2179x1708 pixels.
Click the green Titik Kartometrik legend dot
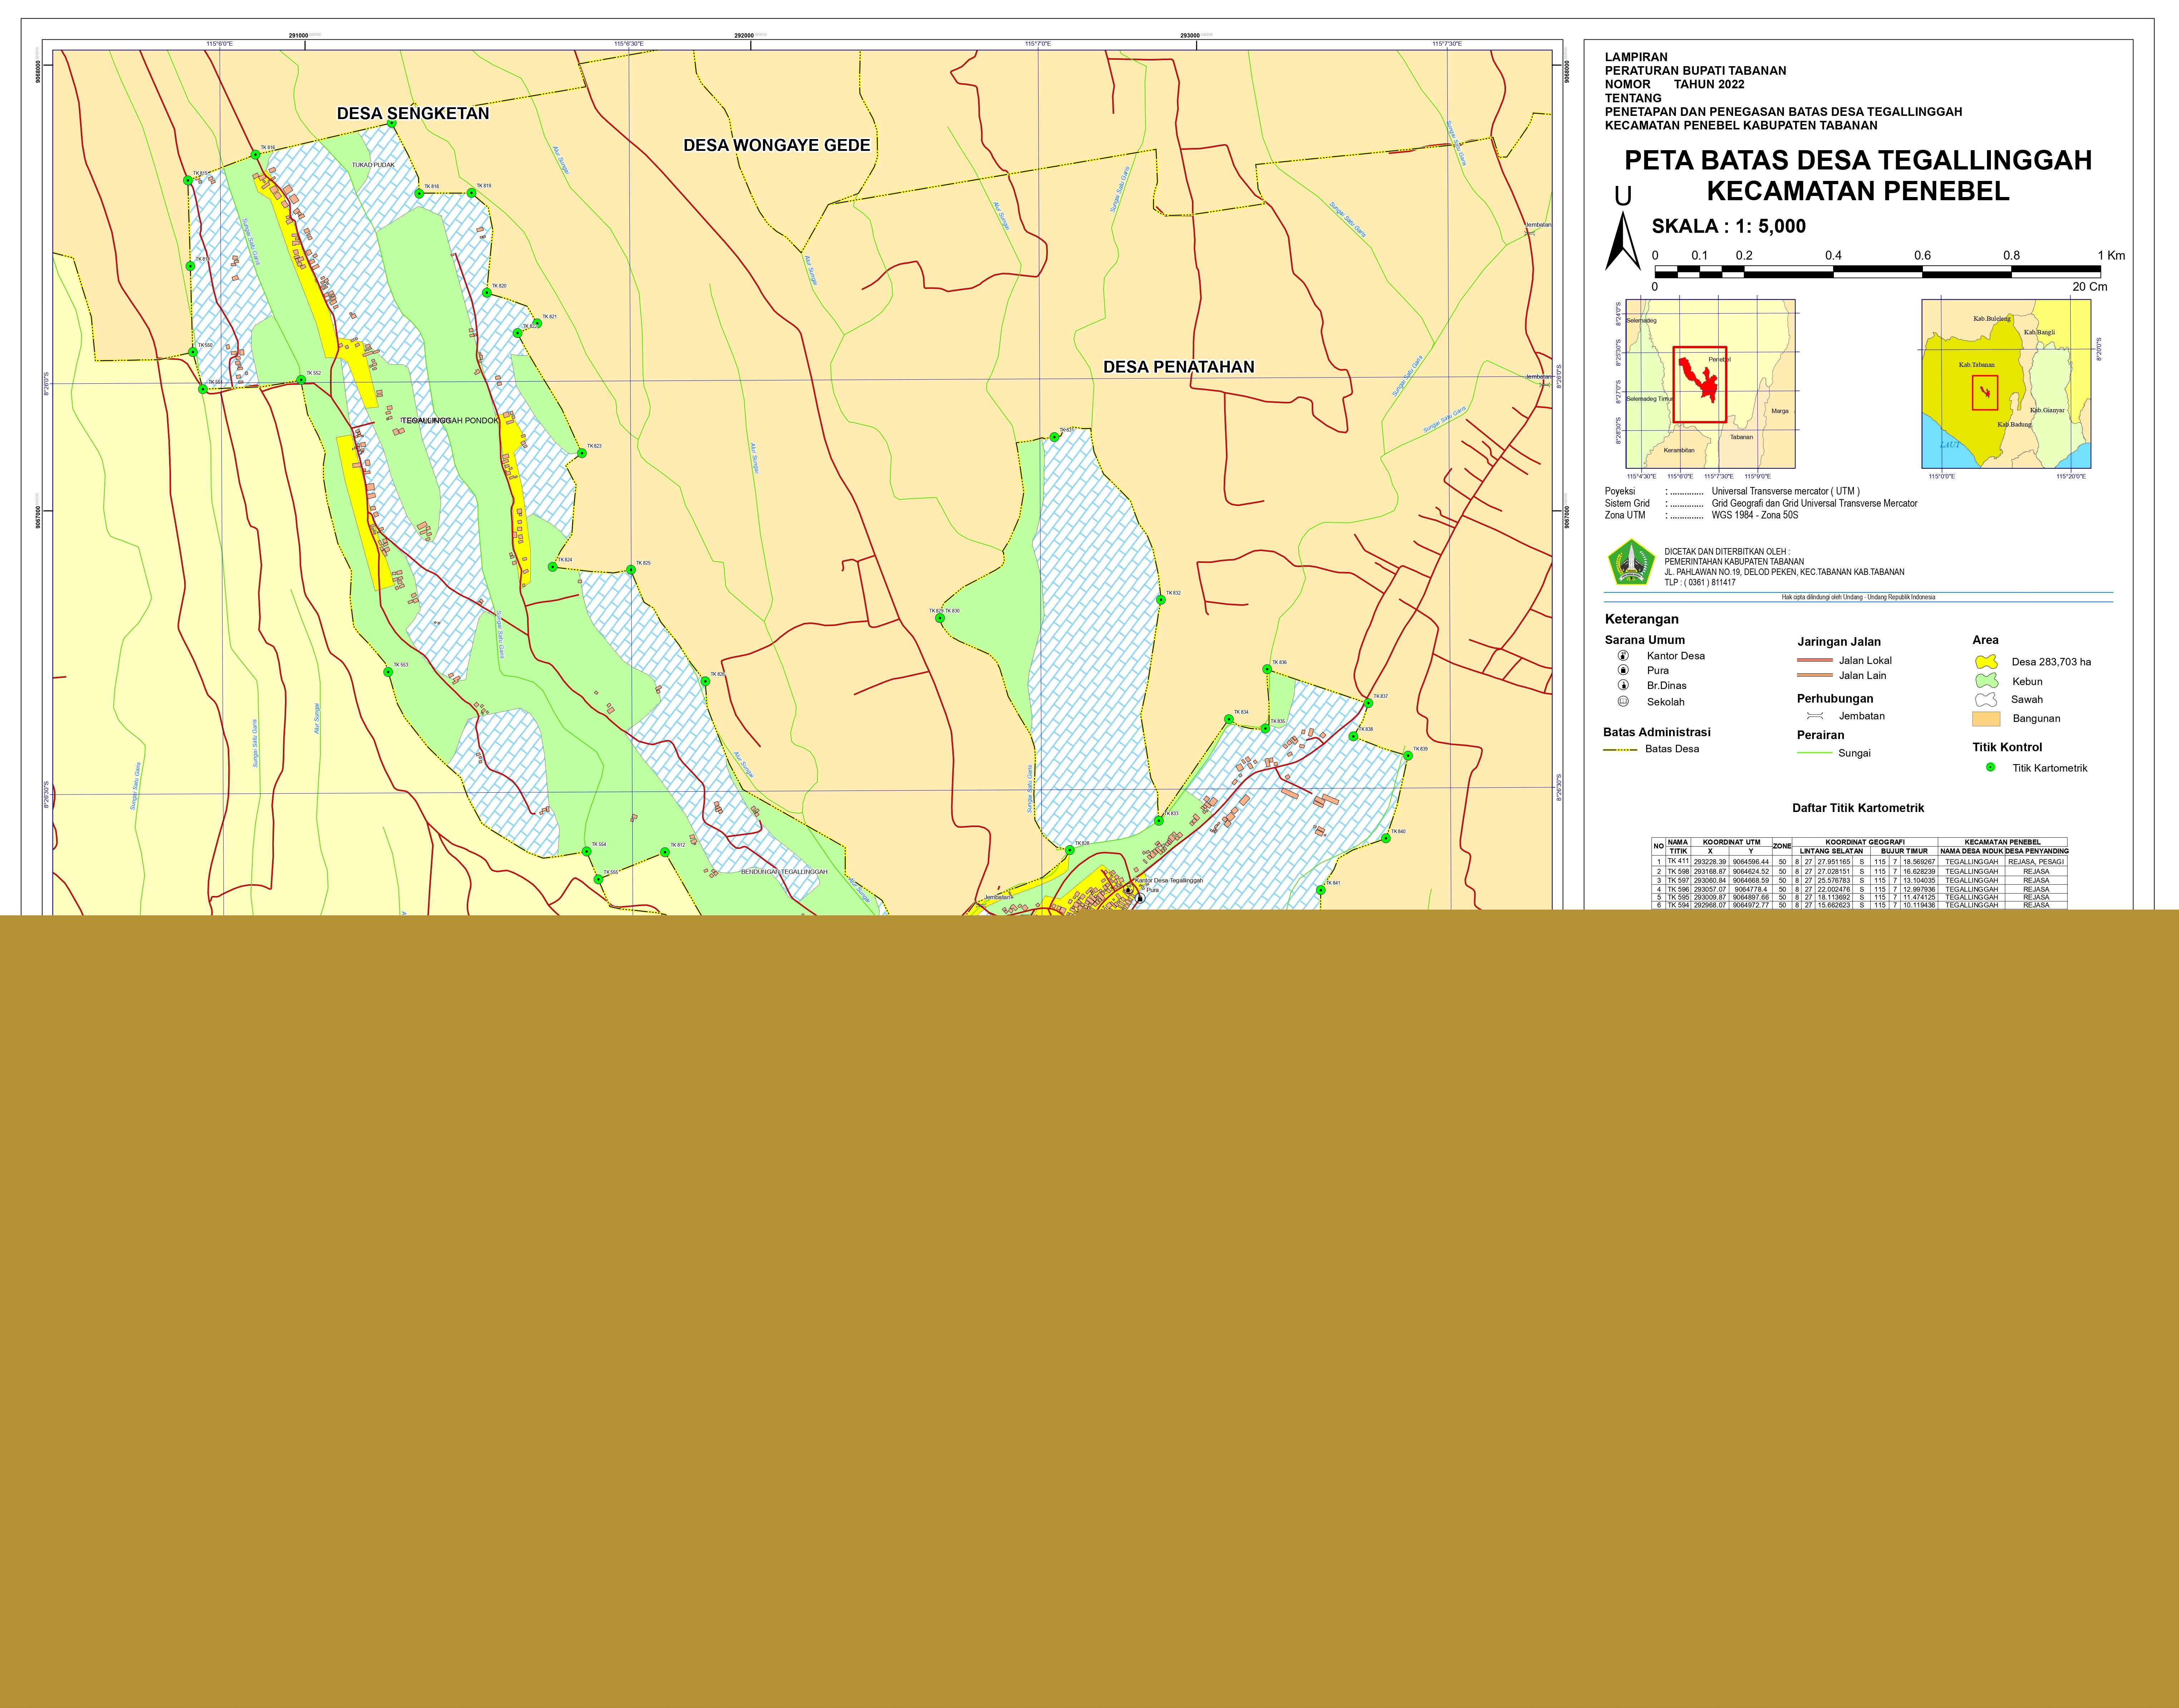pyautogui.click(x=1990, y=767)
